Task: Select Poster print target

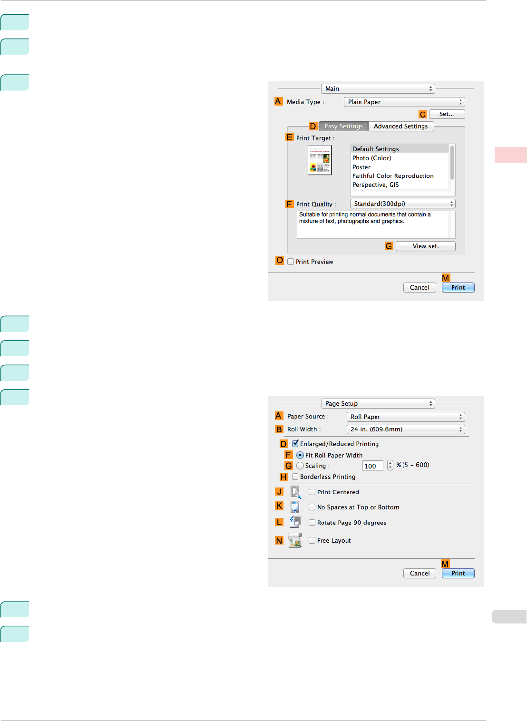Action: 400,167
